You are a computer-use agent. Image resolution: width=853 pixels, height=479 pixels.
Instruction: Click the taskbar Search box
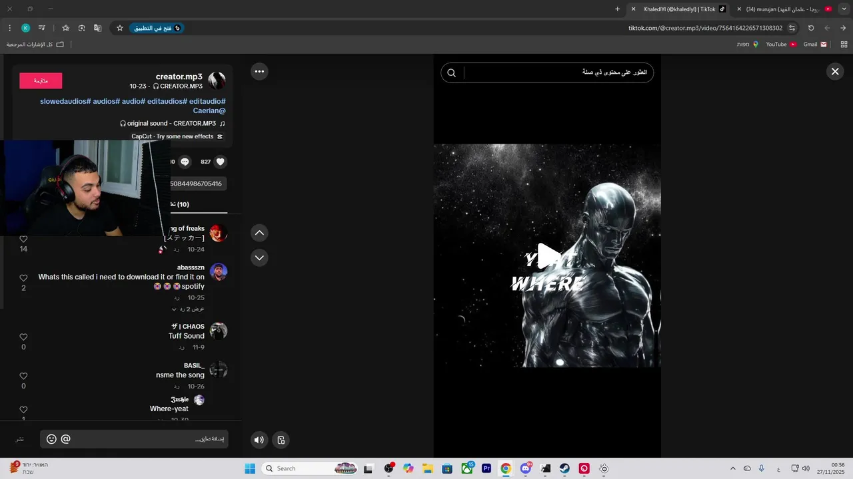click(310, 468)
